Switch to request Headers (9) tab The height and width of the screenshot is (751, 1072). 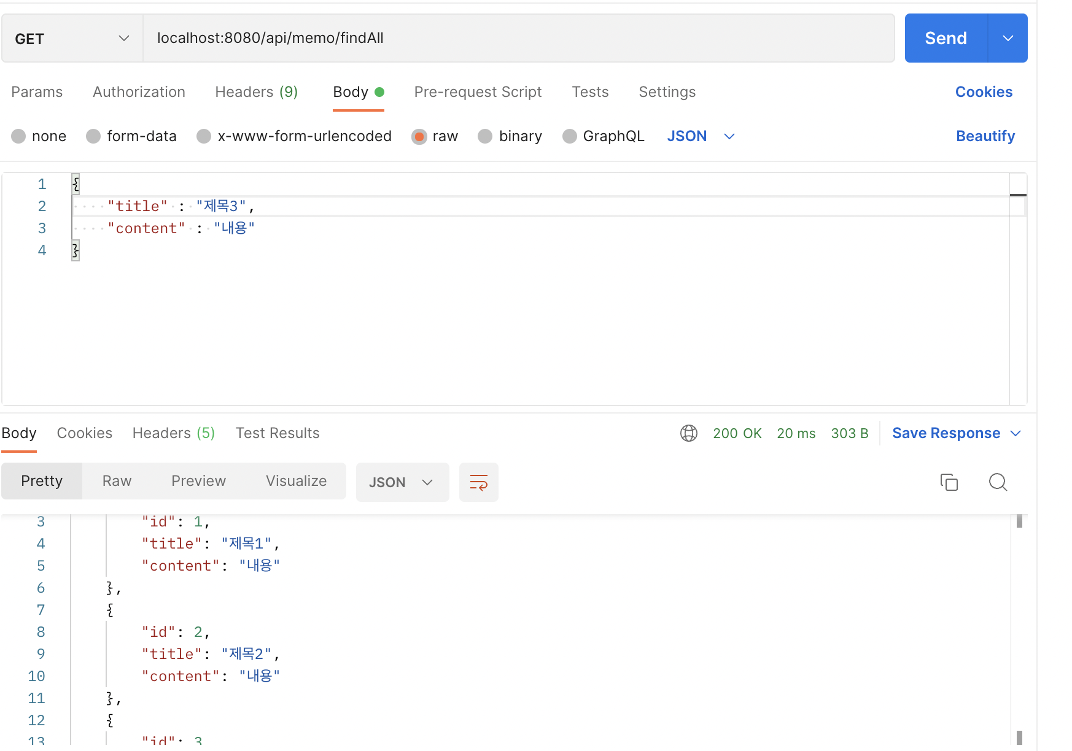[256, 92]
